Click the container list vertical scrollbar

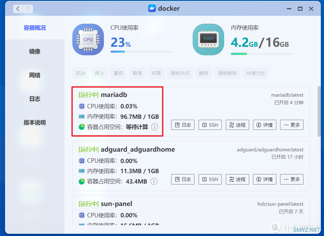(x=319, y=112)
